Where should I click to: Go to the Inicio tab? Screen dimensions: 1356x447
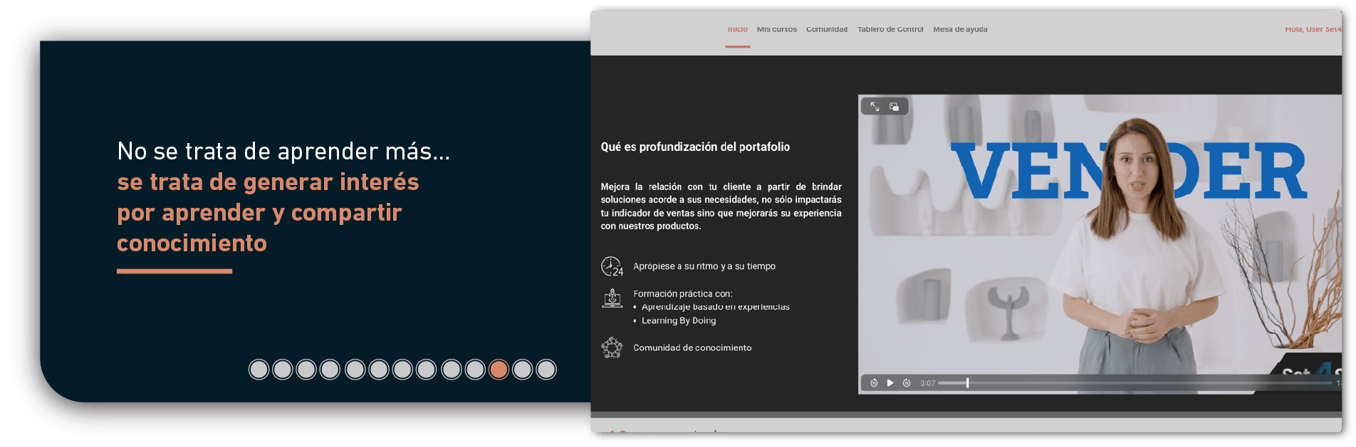point(738,29)
